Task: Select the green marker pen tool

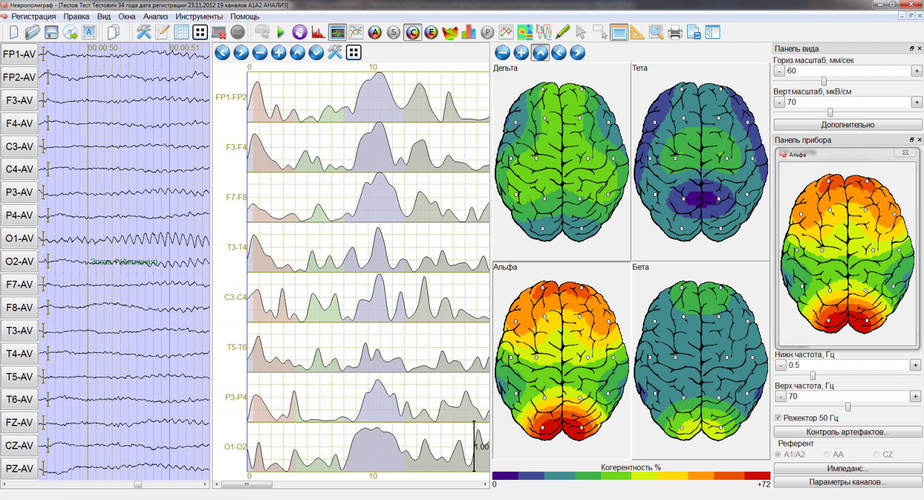Action: (x=562, y=32)
